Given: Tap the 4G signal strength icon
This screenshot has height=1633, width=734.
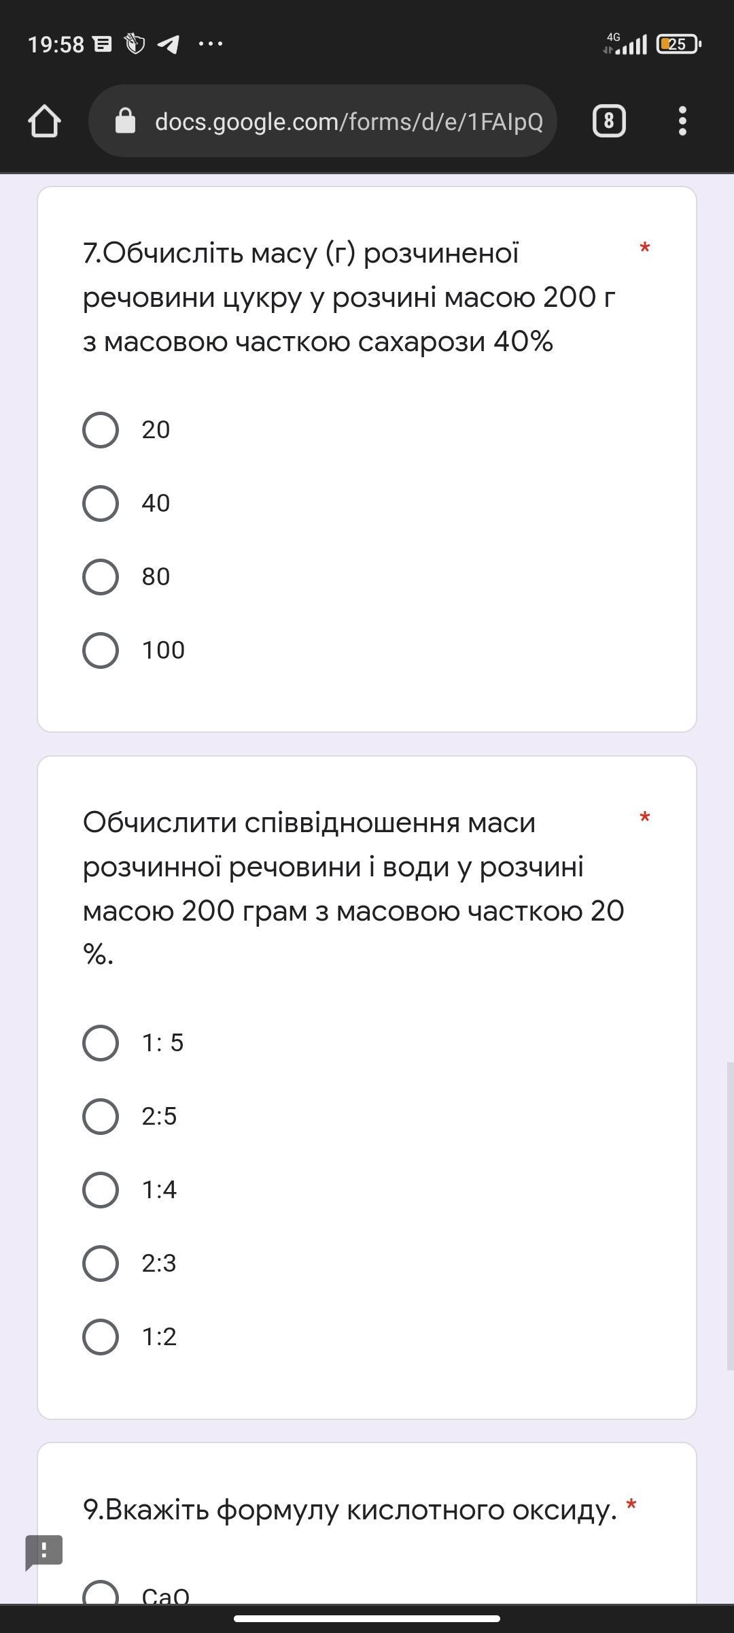Looking at the screenshot, I should click(625, 44).
